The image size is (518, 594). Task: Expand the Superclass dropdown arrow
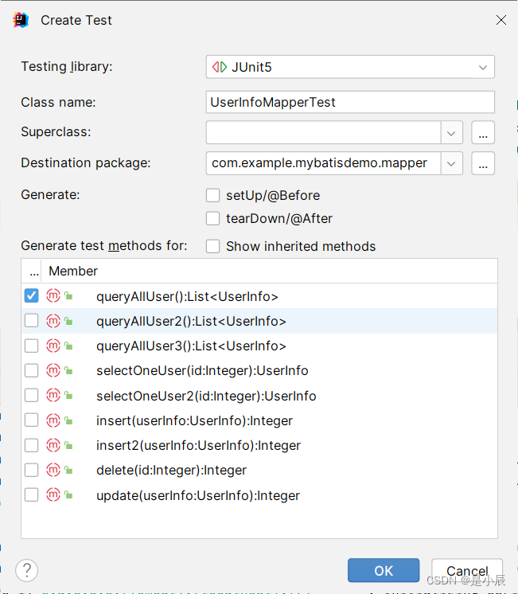coord(452,132)
